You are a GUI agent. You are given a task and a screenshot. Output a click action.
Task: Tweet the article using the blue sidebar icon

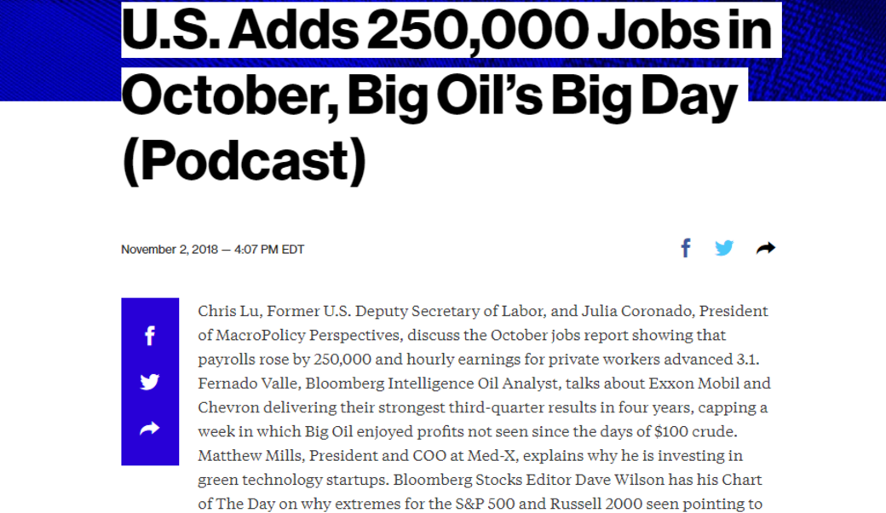[150, 382]
